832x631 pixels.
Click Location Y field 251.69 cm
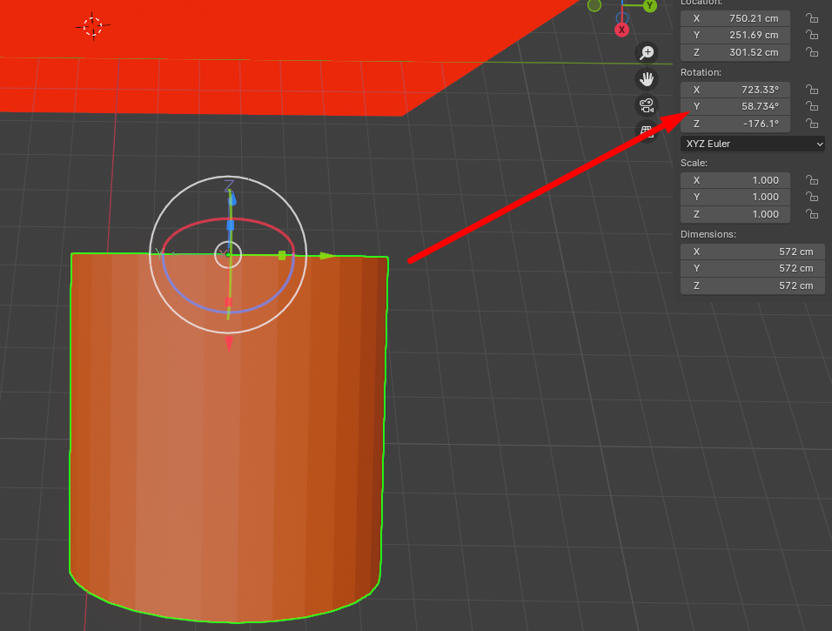pyautogui.click(x=735, y=35)
